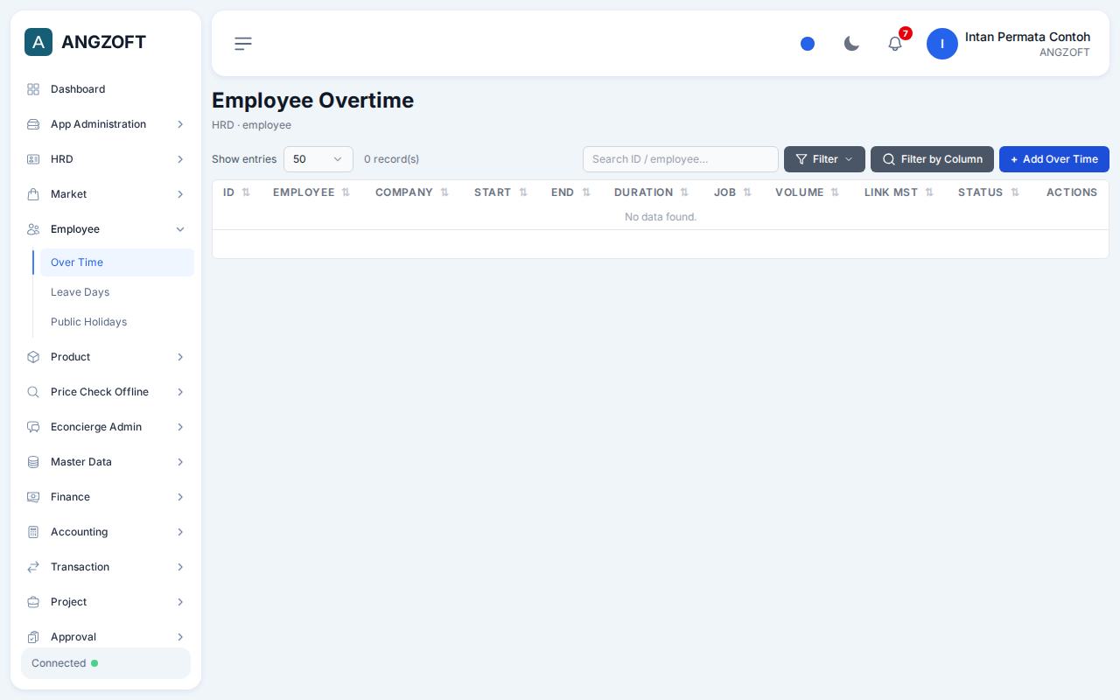Sort table by Start column
Screen dimensions: 1120x700
(x=500, y=192)
